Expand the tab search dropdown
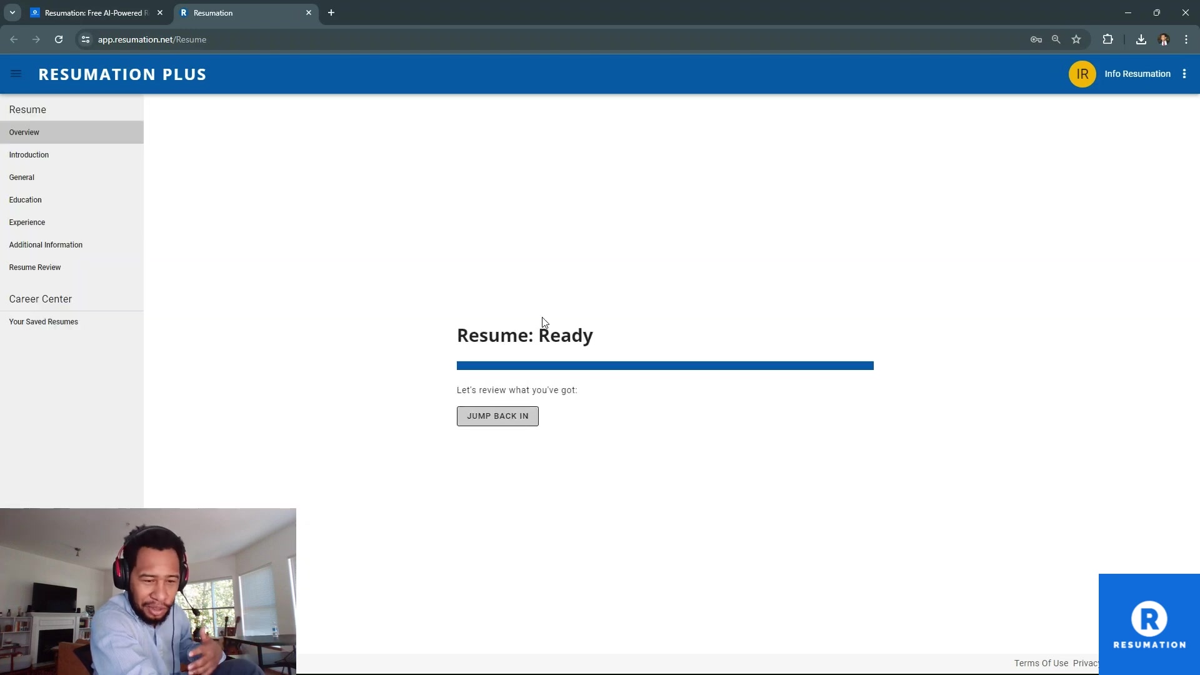Viewport: 1200px width, 675px height. click(x=12, y=12)
